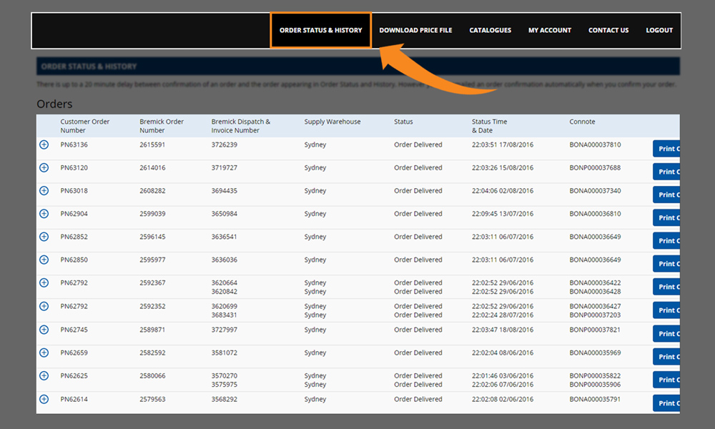Click plus icon beside order PN62625
This screenshot has height=429, width=715.
44,375
